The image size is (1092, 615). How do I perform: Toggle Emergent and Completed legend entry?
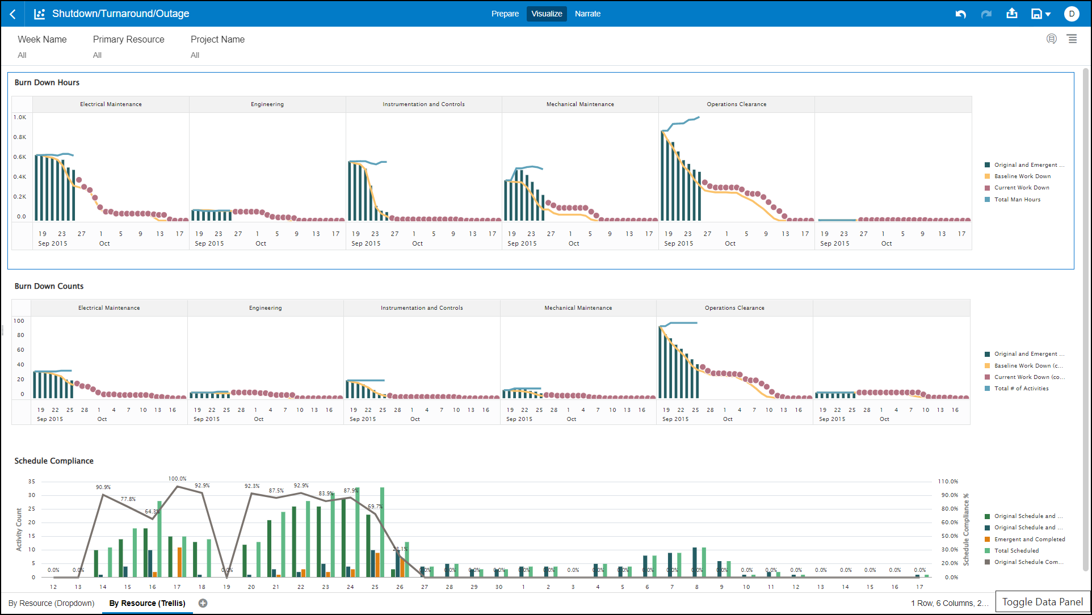[x=1029, y=539]
